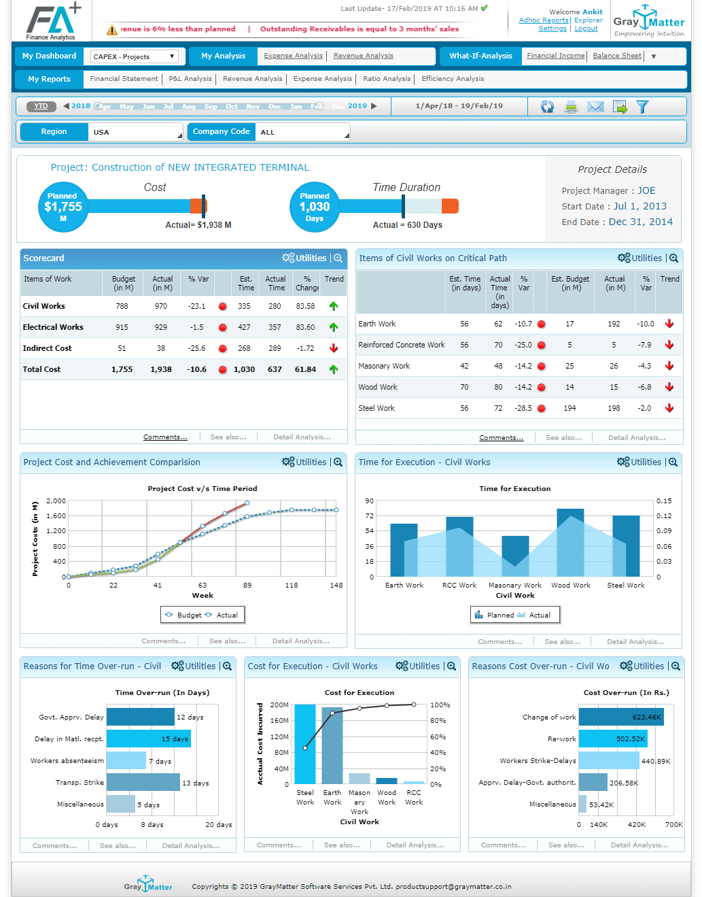Click the Expense Analysis link under My Analysis

(x=293, y=56)
